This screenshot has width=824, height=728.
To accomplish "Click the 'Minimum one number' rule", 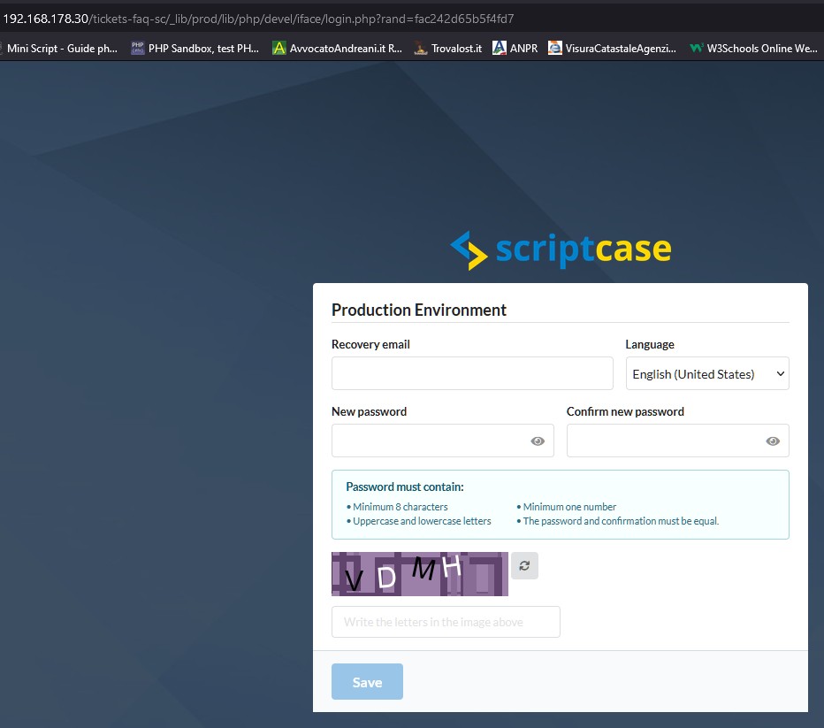I will point(569,507).
